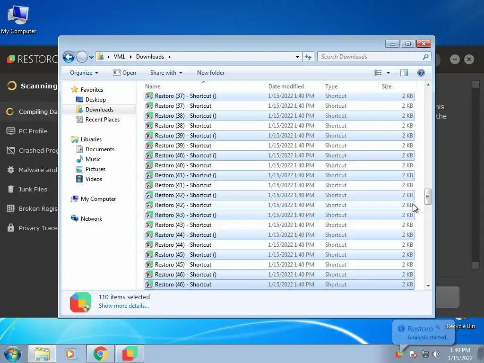Open Malware section in the Restoro window
Image resolution: width=484 pixels, height=363 pixels.
click(x=29, y=170)
